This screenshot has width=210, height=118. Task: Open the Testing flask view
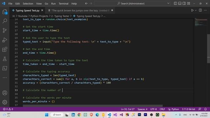coord(5,59)
